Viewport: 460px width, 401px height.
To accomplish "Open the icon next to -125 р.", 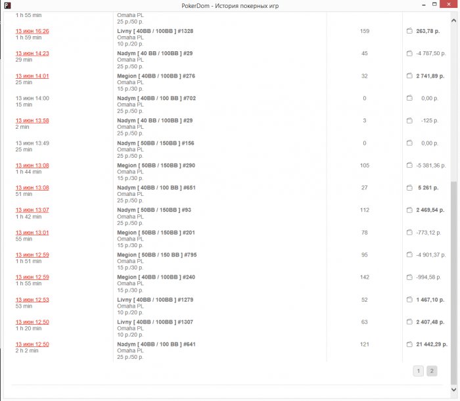I will coord(409,120).
